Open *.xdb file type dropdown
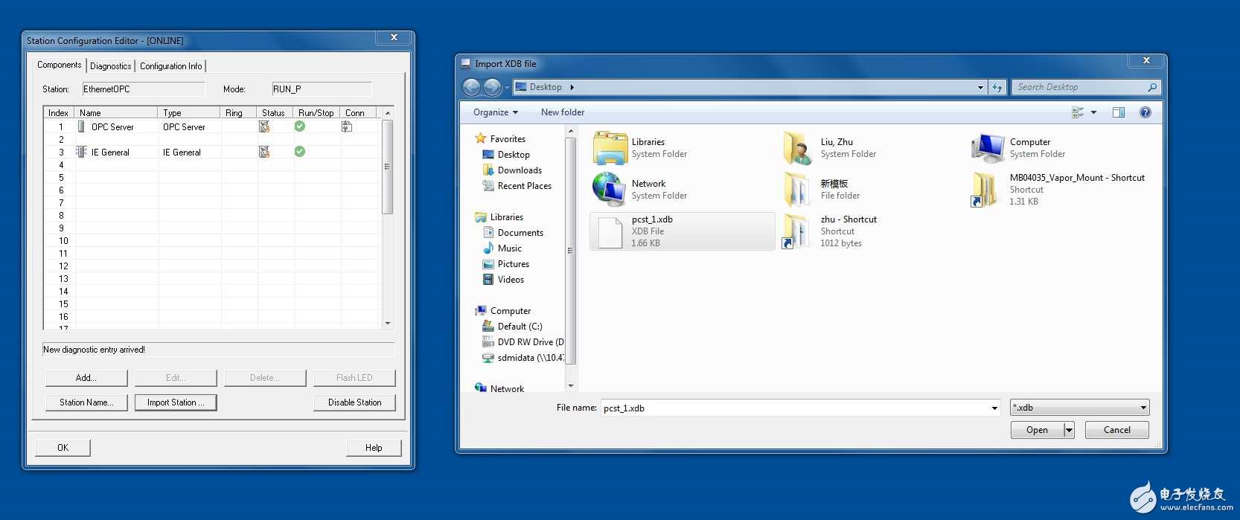Image resolution: width=1240 pixels, height=520 pixels. point(1143,408)
